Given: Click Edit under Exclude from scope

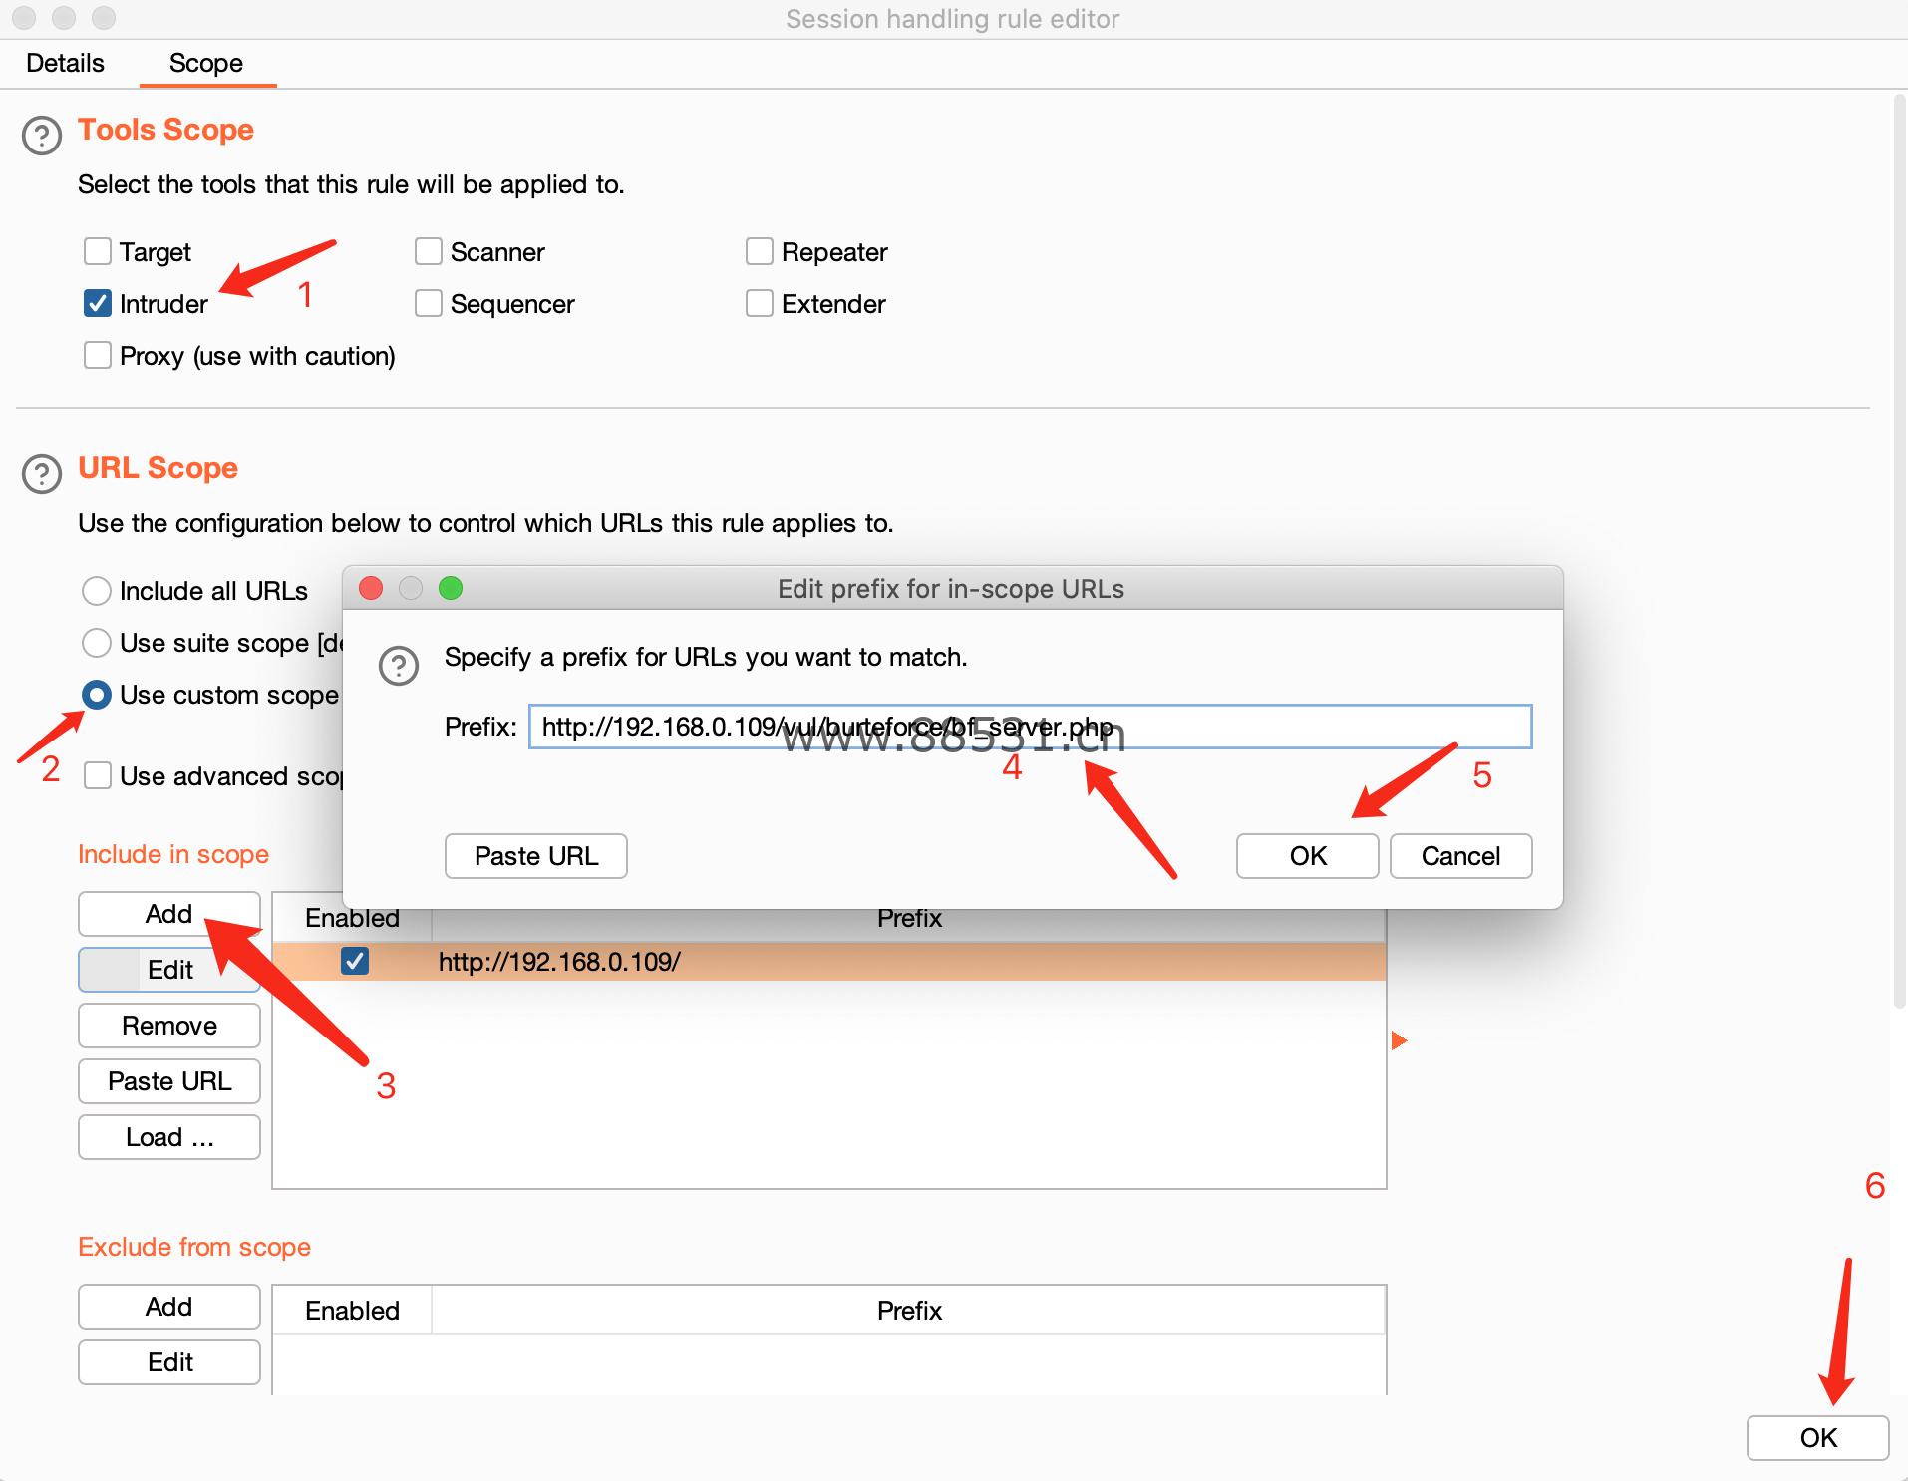Looking at the screenshot, I should pyautogui.click(x=169, y=1362).
